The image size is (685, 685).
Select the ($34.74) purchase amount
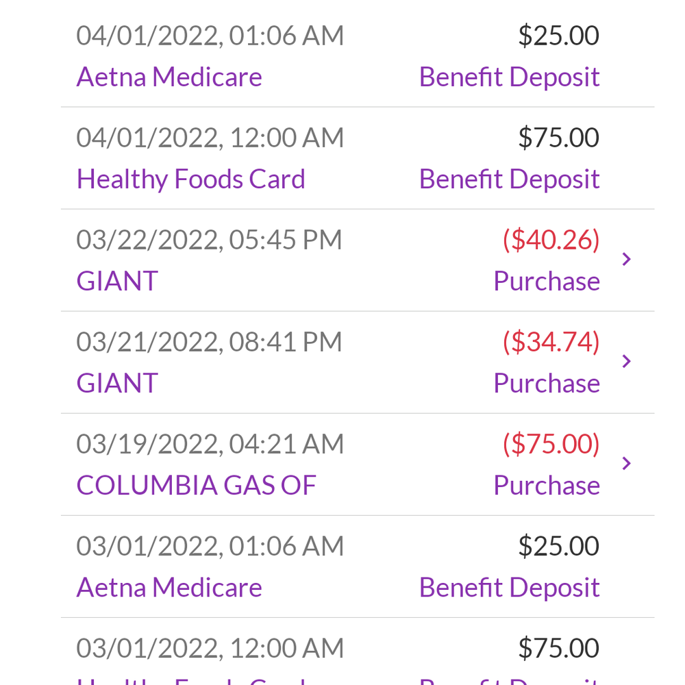[x=551, y=342]
